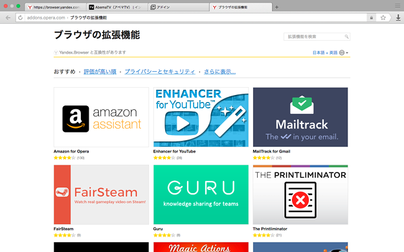
Task: Open the browser hamburger menu
Action: click(398, 6)
